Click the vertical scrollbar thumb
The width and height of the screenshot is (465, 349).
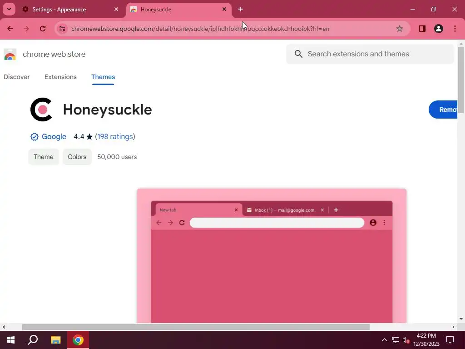(461, 80)
